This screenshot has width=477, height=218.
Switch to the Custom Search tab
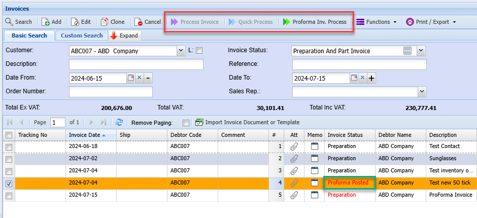[82, 35]
